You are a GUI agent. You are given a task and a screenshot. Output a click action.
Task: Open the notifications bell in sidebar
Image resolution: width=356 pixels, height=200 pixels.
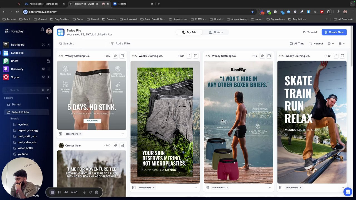42,29
